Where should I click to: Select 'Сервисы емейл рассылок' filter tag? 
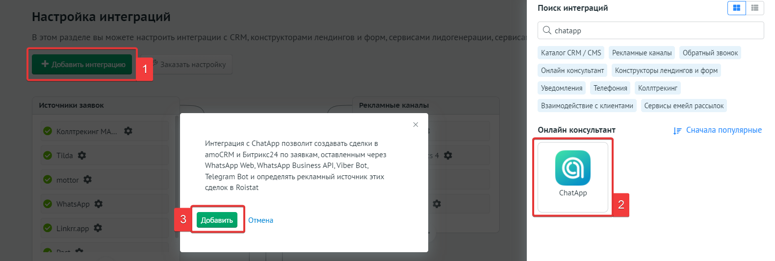683,106
